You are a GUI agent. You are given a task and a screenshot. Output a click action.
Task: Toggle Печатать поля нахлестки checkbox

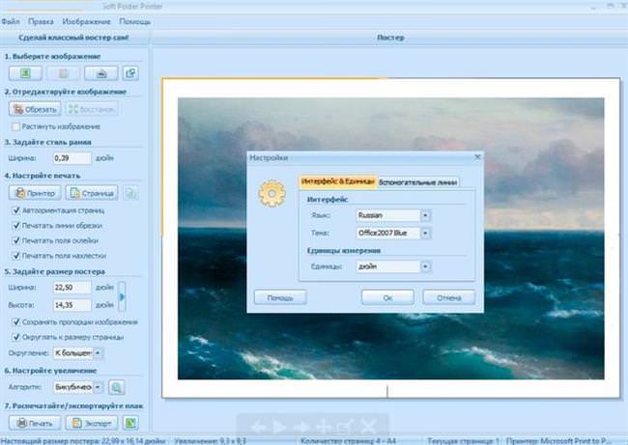[16, 255]
